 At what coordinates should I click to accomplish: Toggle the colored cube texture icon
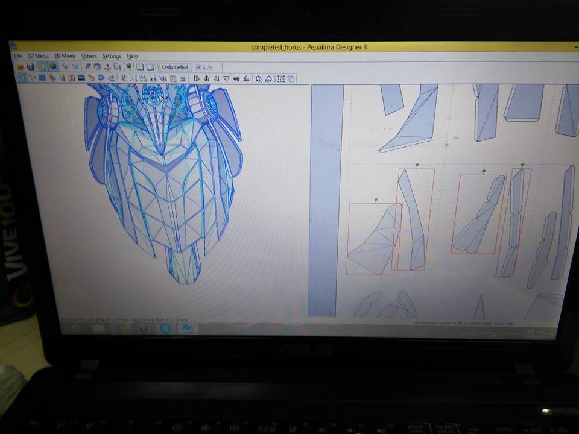click(54, 67)
